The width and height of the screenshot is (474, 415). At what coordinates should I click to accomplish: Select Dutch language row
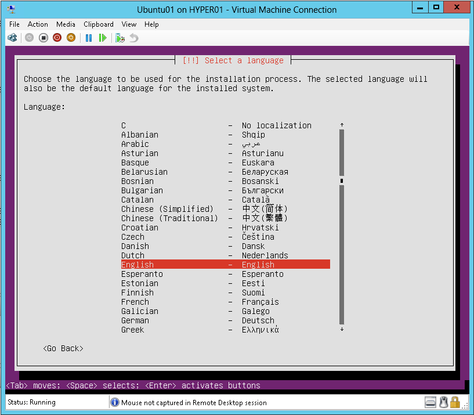[226, 255]
